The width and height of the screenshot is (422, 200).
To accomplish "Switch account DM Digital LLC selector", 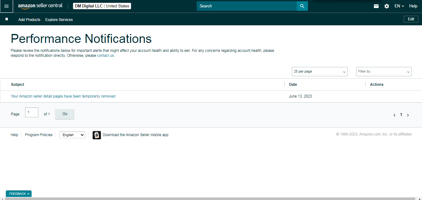I will [x=102, y=6].
